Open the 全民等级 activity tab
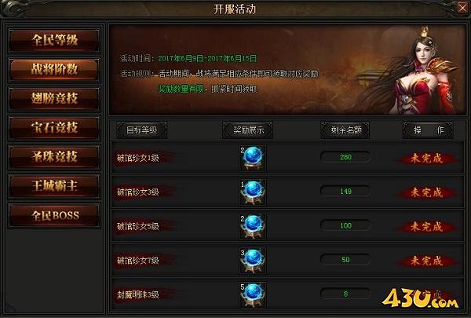The width and height of the screenshot is (471, 318). tap(54, 40)
